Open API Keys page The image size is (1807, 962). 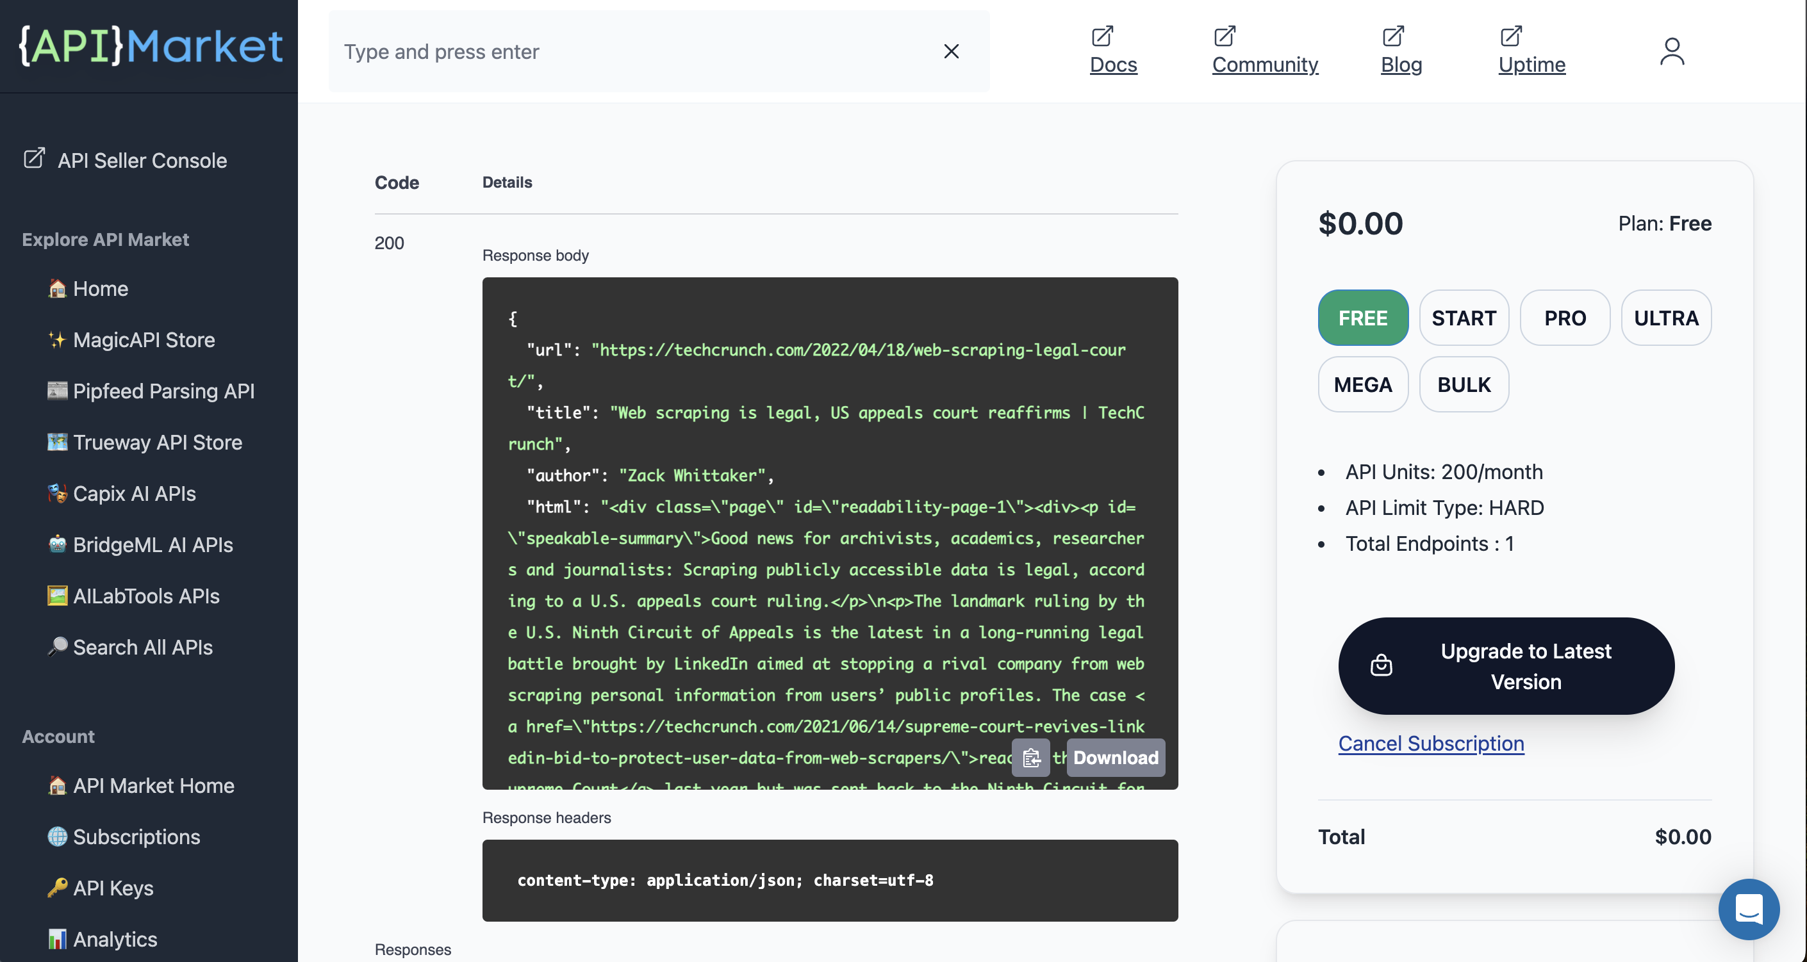pos(101,888)
